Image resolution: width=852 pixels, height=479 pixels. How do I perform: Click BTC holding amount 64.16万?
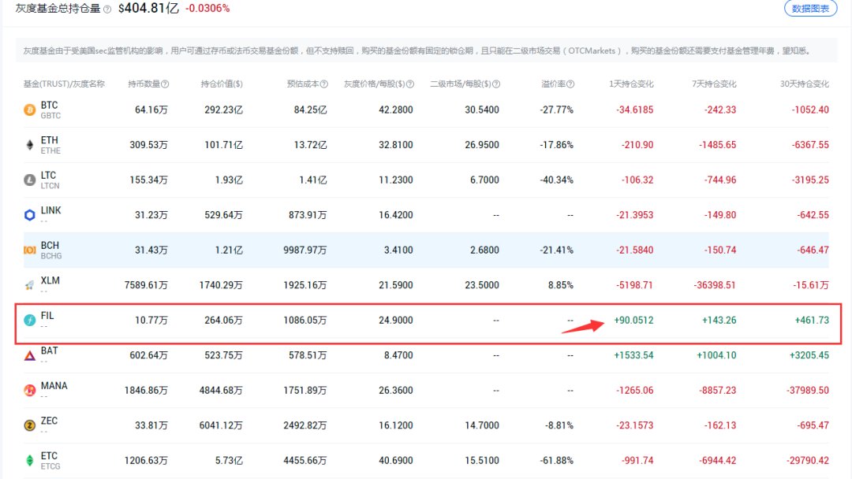(x=151, y=110)
